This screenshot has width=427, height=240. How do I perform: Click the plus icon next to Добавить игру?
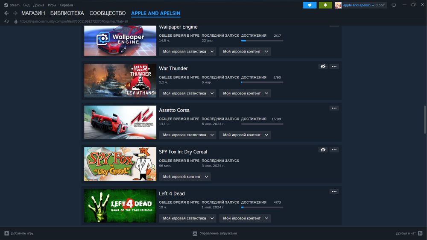pos(6,233)
